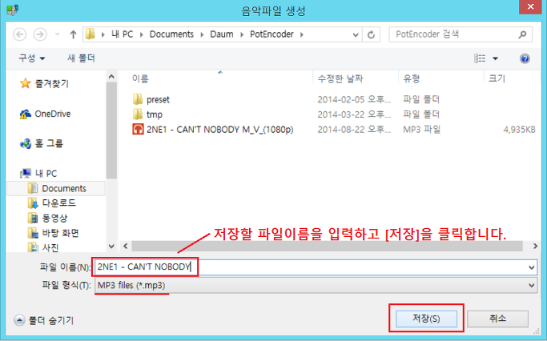The width and height of the screenshot is (547, 341).
Task: Open the view options dropdown arrow
Action: coord(495,58)
